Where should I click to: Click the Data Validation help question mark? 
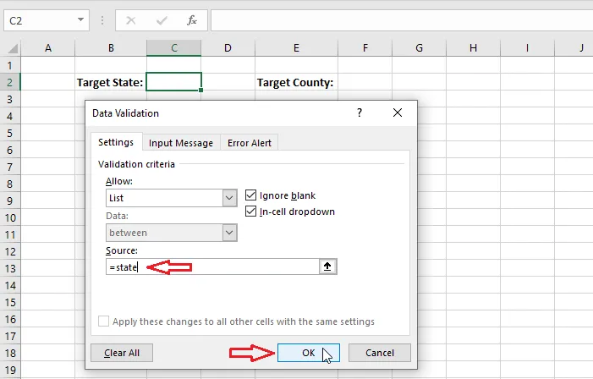[360, 113]
